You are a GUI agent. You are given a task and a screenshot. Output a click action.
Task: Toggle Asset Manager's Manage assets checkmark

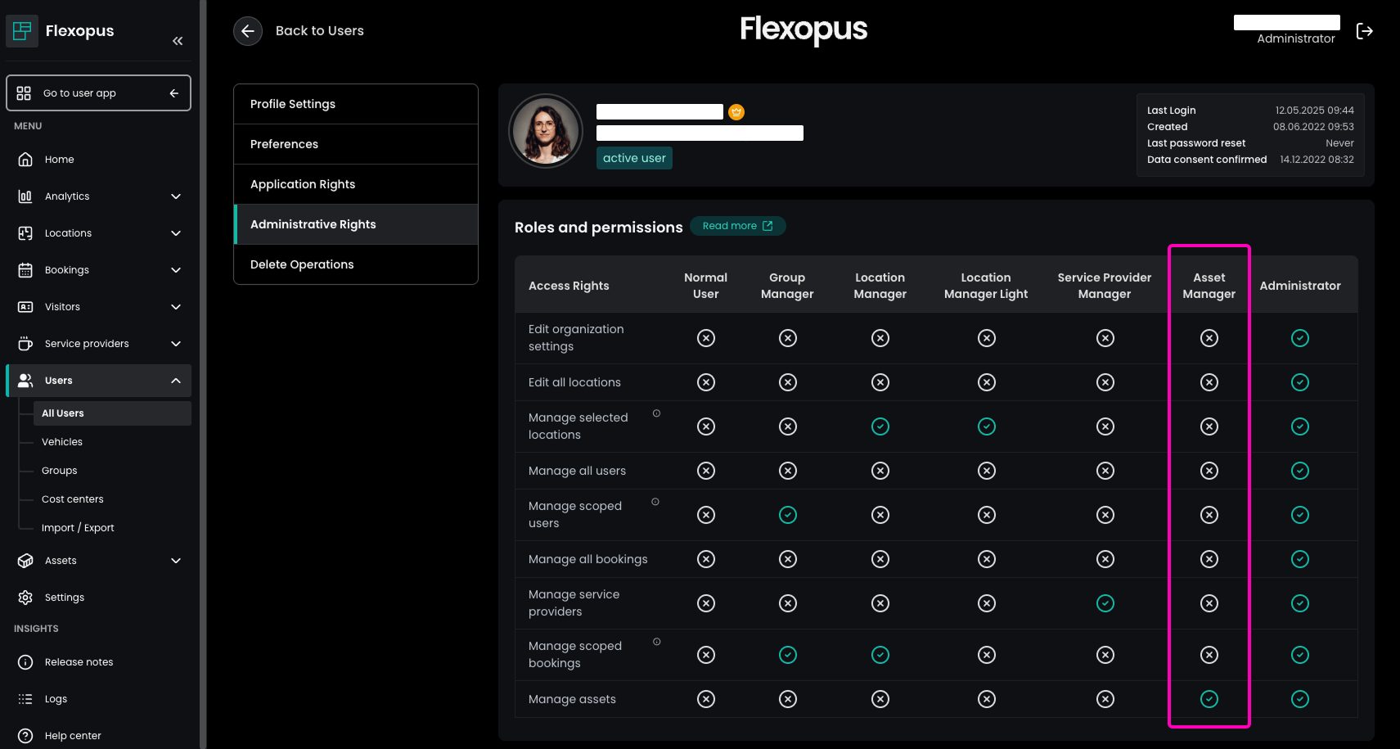(x=1209, y=699)
